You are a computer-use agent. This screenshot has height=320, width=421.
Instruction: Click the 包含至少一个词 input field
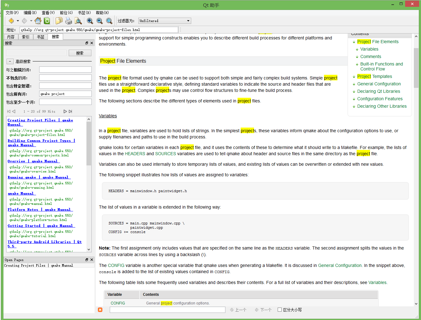click(65, 102)
